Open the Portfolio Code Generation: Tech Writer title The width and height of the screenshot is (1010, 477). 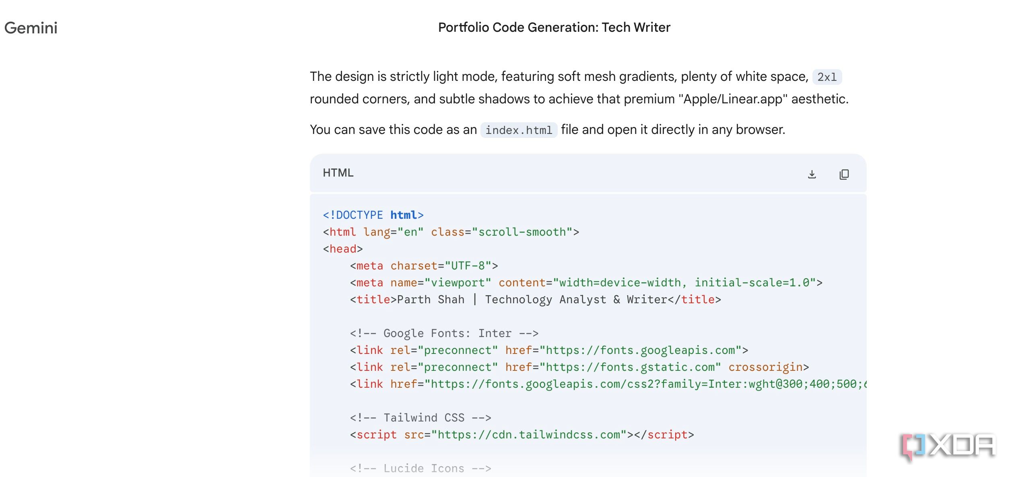pyautogui.click(x=554, y=27)
